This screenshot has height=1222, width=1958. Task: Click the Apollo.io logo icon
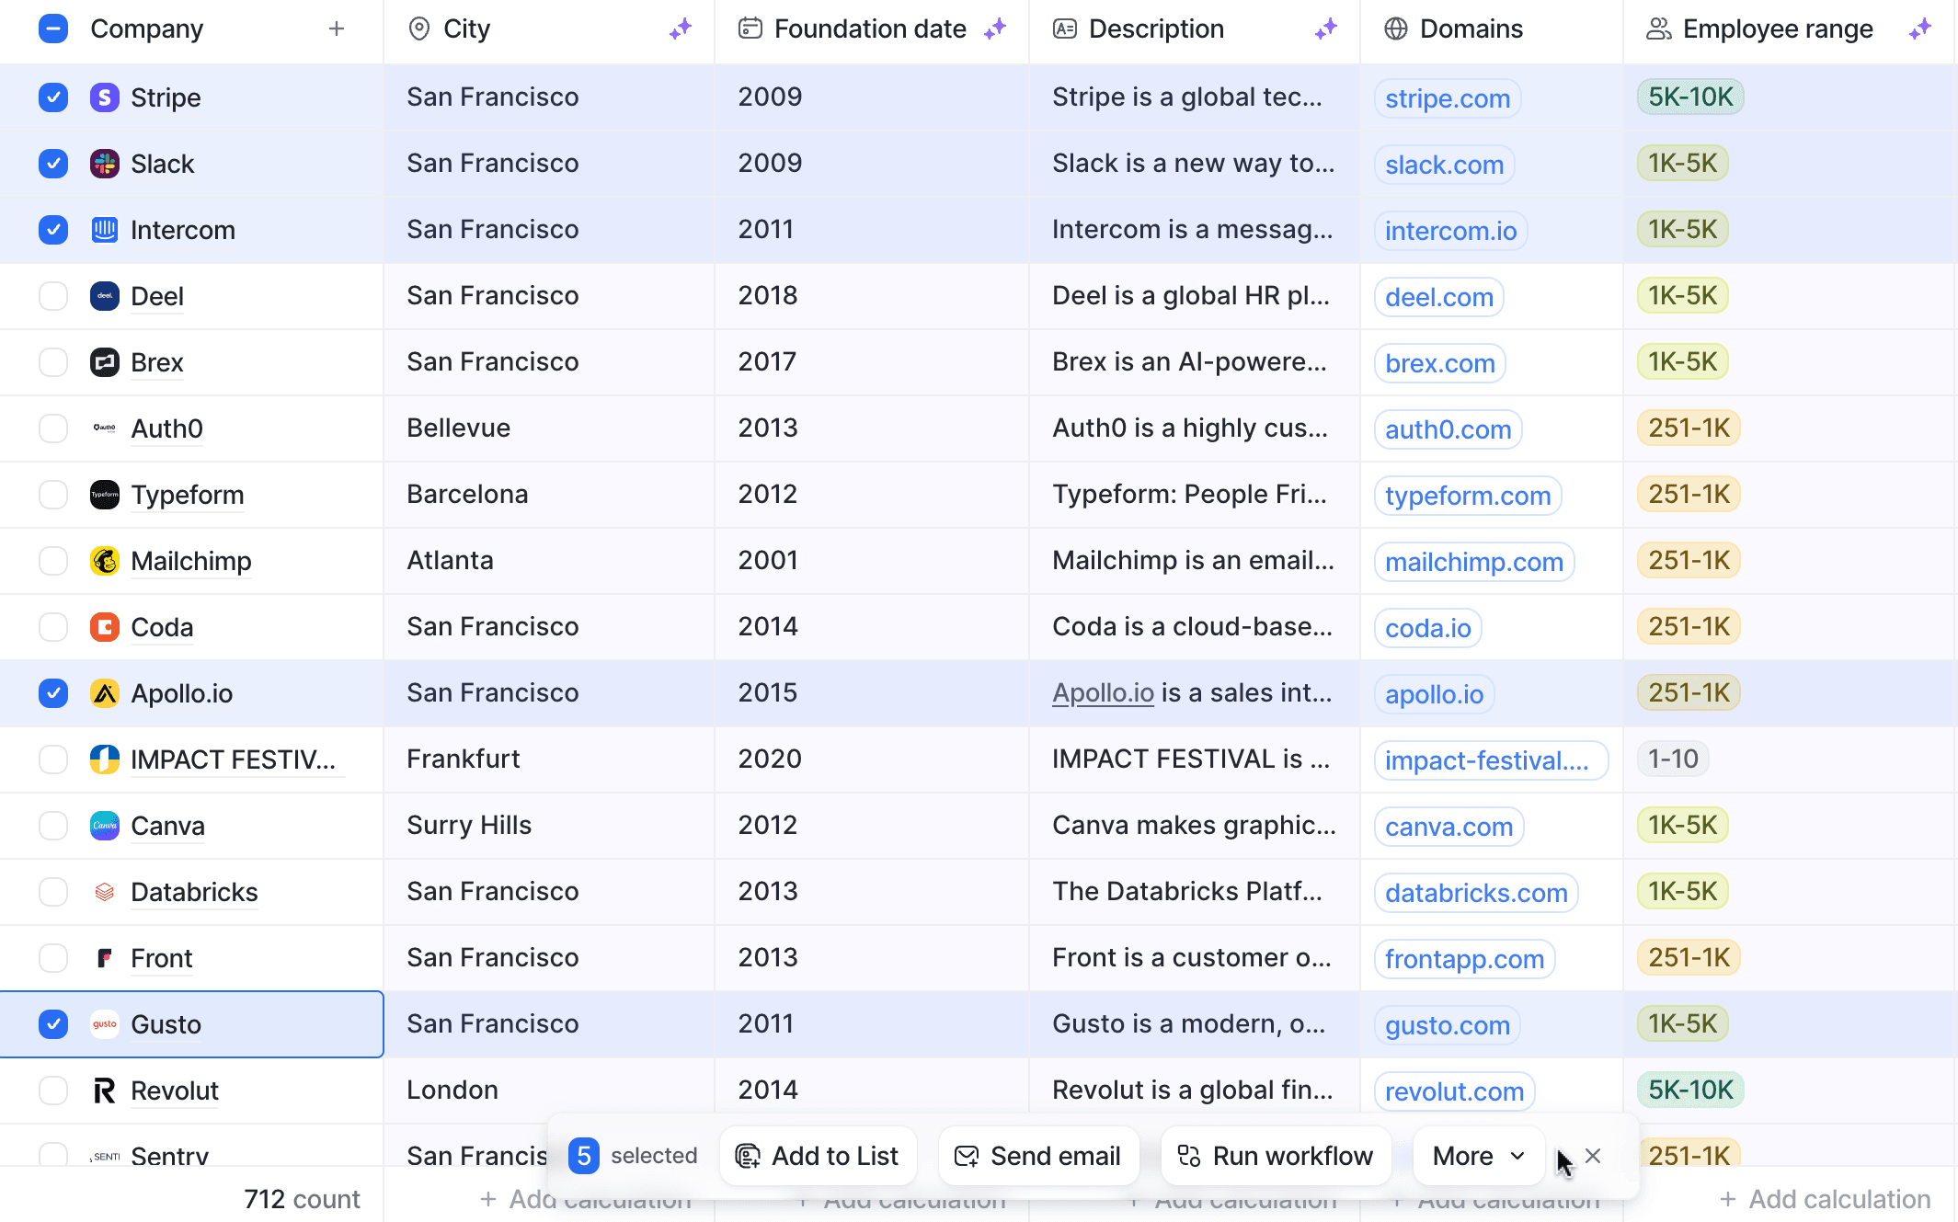coord(105,693)
